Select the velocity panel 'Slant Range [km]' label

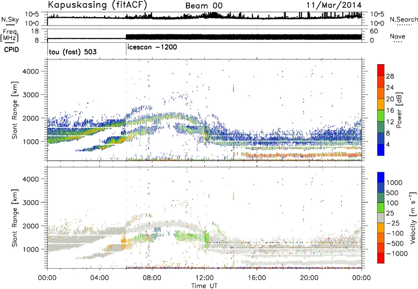[15, 218]
